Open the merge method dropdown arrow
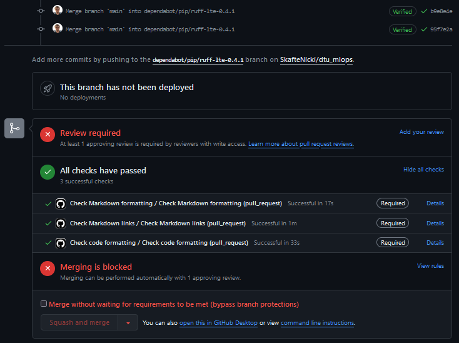This screenshot has width=459, height=343. click(128, 323)
